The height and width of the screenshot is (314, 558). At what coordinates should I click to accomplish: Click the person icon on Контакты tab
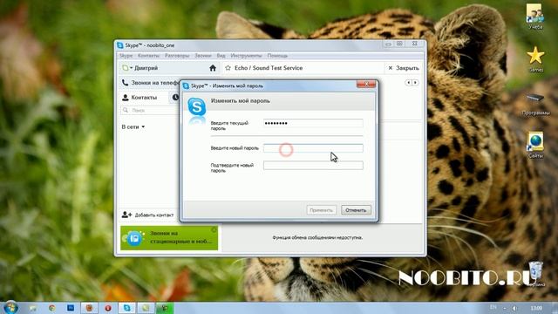[126, 97]
